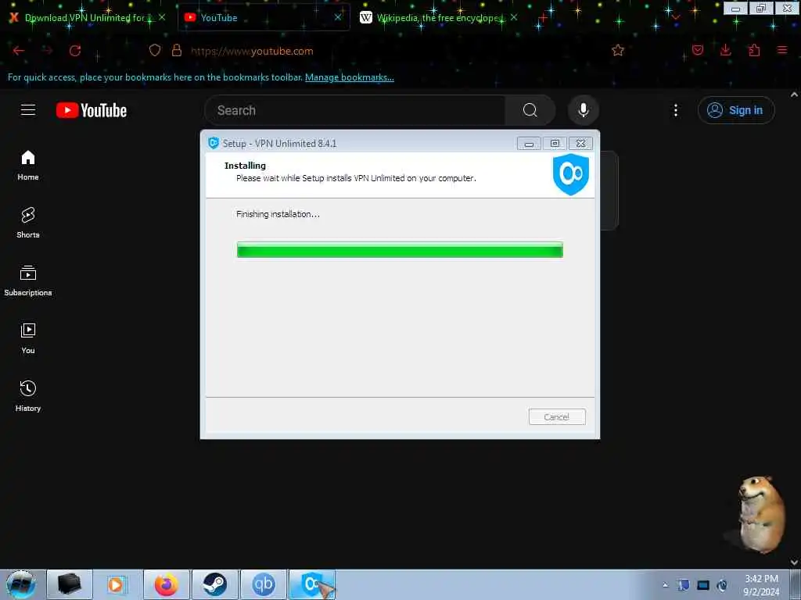Screen dimensions: 801x600
Task: Click the VPN Unlimited shield logo in setup
Action: (x=570, y=174)
